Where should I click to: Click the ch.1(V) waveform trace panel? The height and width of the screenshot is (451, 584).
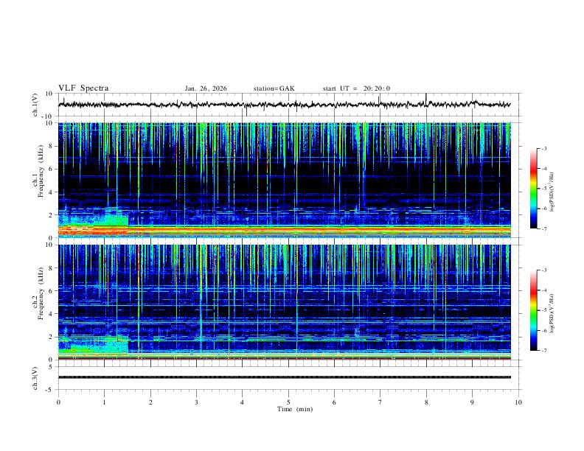[289, 105]
